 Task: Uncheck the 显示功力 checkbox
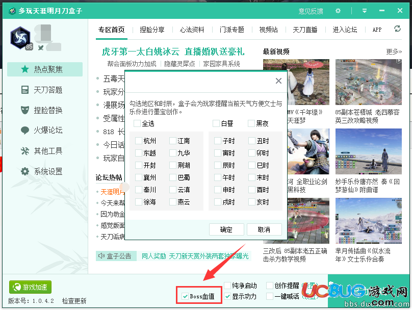point(227,296)
